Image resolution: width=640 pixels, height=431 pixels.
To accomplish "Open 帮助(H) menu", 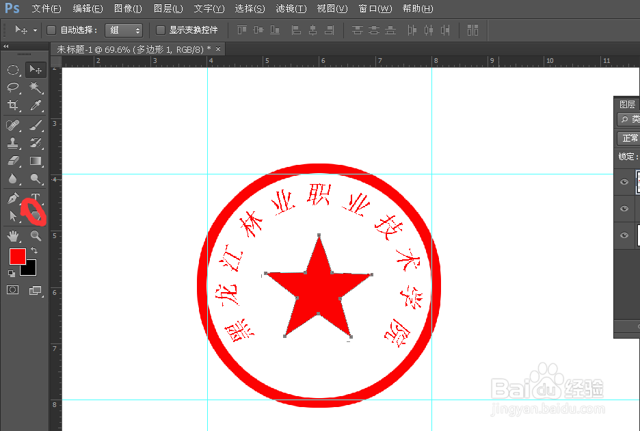I will [418, 9].
